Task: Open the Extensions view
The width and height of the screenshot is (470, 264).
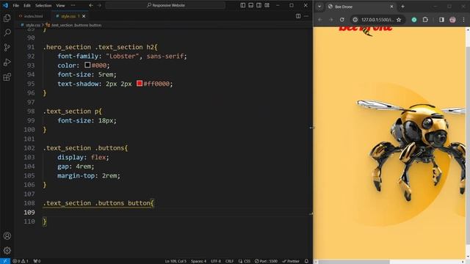Action: click(7, 77)
